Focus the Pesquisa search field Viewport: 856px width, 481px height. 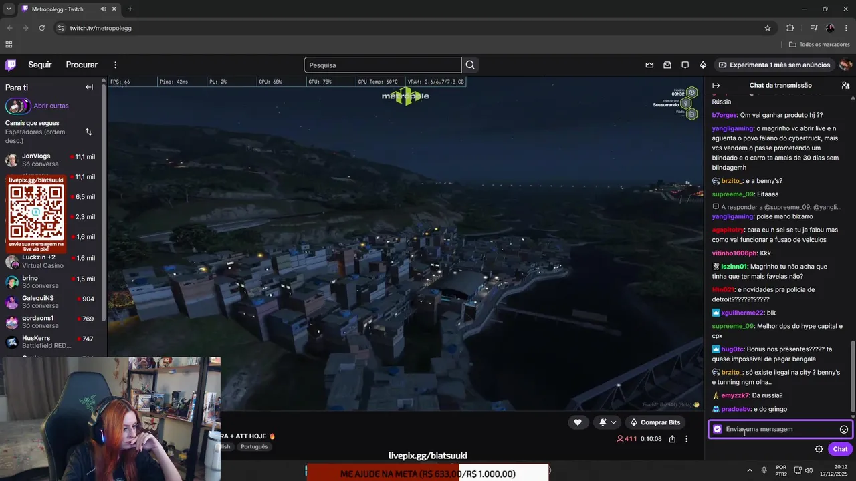click(x=383, y=65)
